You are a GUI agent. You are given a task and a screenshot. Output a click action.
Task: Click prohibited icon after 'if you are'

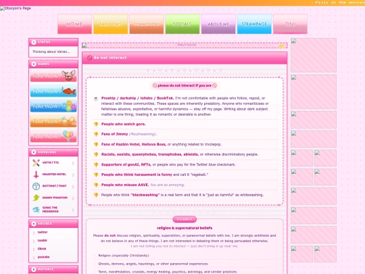tap(215, 85)
